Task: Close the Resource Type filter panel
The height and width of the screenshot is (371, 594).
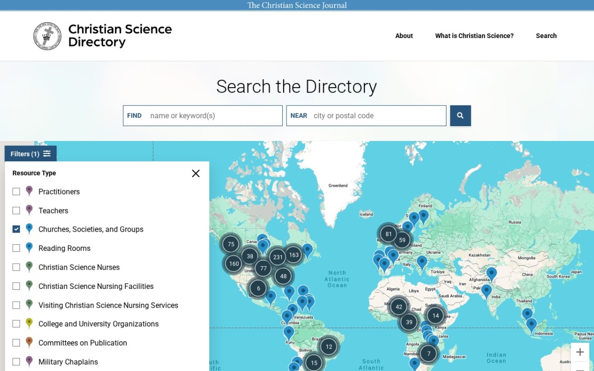Action: click(196, 173)
